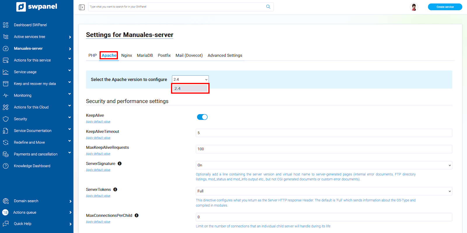This screenshot has width=467, height=233.
Task: Click the Knowledge Dashboard help icon
Action: pyautogui.click(x=6, y=166)
